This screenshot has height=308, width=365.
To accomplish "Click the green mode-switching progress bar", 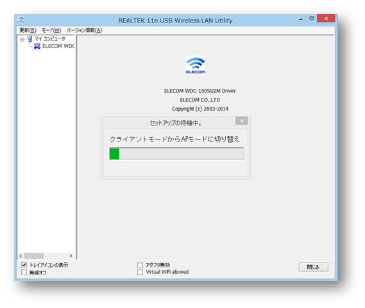I will pos(176,154).
